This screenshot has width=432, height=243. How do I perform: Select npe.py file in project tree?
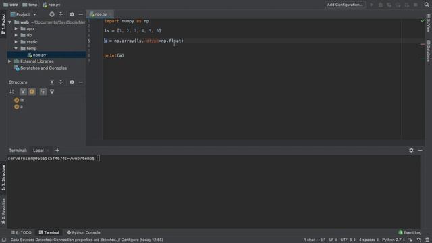[39, 55]
